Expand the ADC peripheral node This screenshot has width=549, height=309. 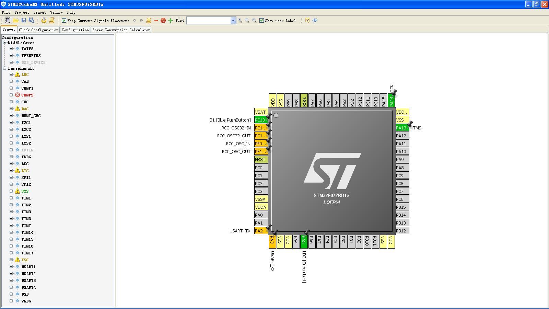(11, 75)
